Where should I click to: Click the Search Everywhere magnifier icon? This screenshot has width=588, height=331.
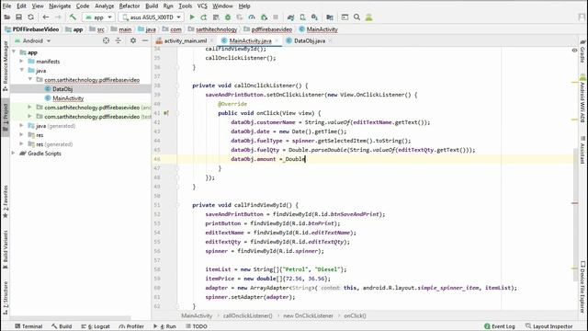[357, 17]
